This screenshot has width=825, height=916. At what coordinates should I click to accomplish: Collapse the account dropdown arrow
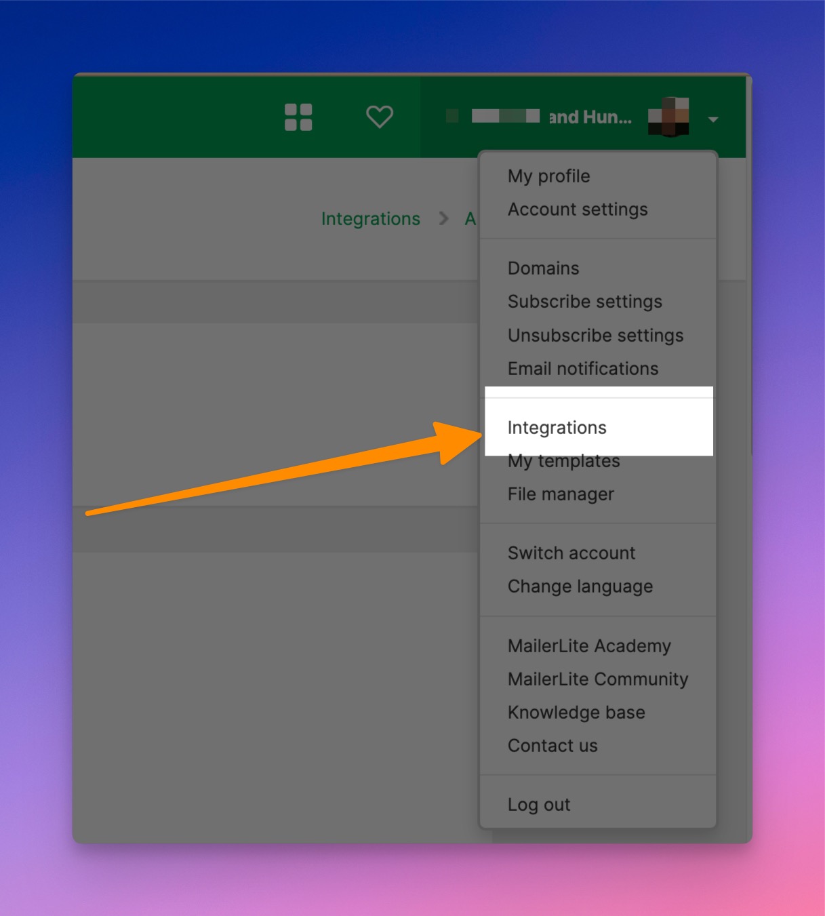[x=712, y=119]
